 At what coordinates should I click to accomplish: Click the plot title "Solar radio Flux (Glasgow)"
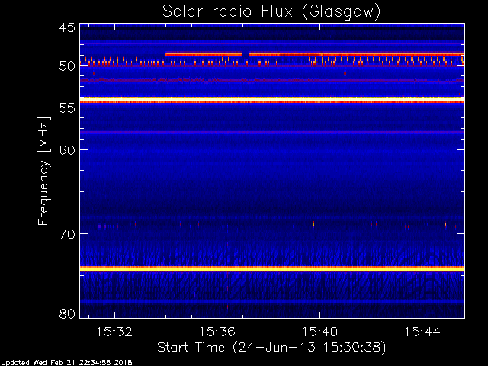271,12
